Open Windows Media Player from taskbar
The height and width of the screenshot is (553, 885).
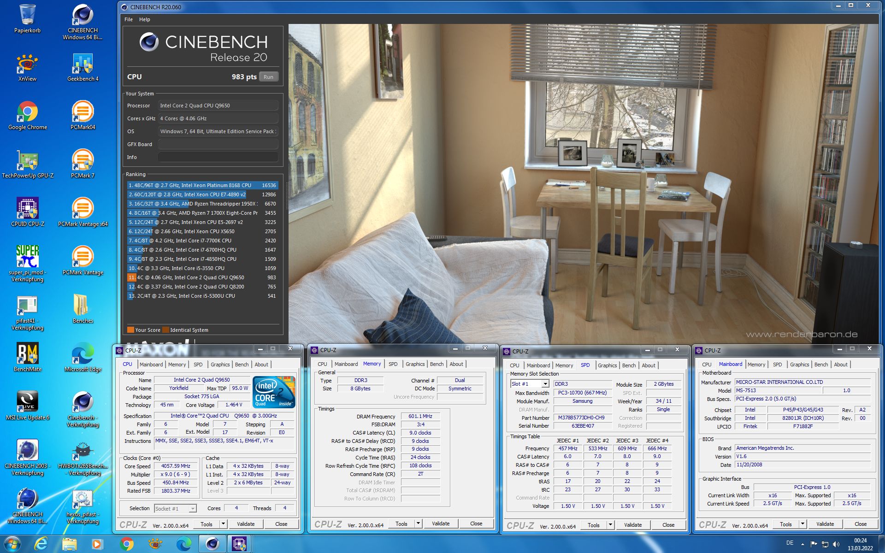coord(98,544)
